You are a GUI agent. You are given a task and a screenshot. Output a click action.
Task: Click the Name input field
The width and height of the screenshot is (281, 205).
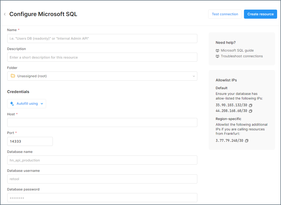pos(102,38)
